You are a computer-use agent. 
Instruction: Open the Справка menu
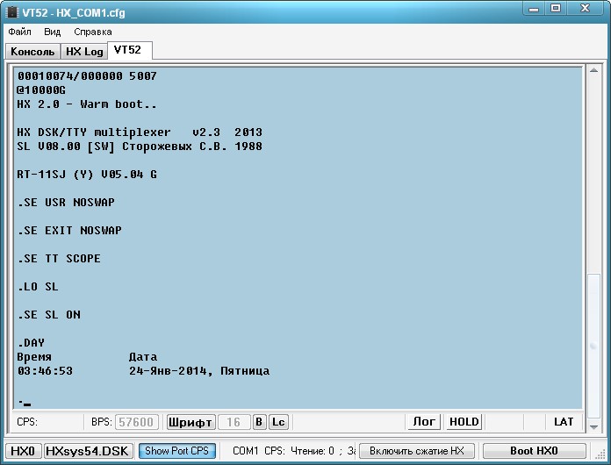point(92,32)
